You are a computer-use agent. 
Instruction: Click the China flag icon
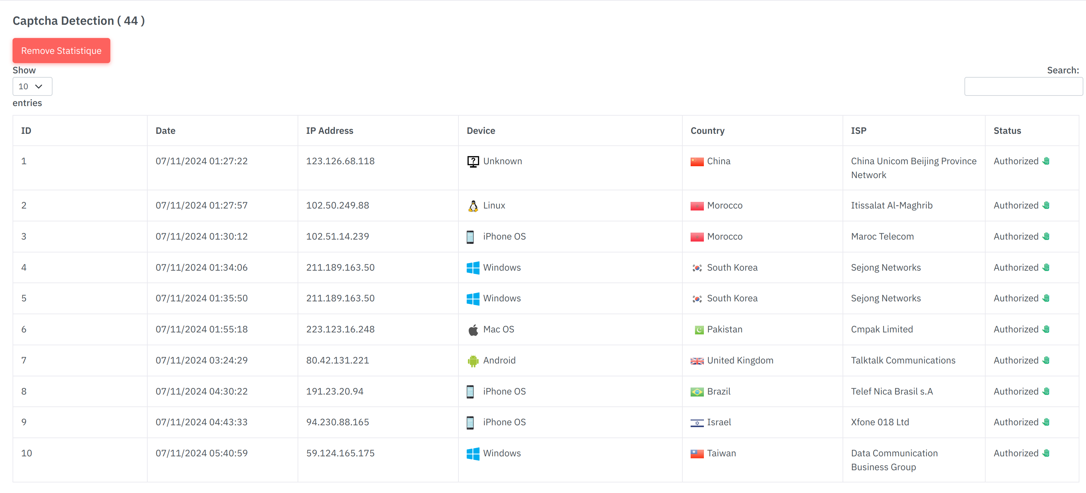[x=697, y=162]
